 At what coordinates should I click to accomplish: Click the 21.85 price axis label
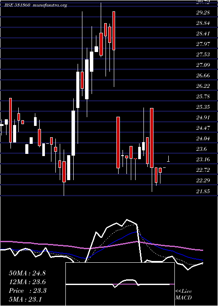tap(203, 191)
